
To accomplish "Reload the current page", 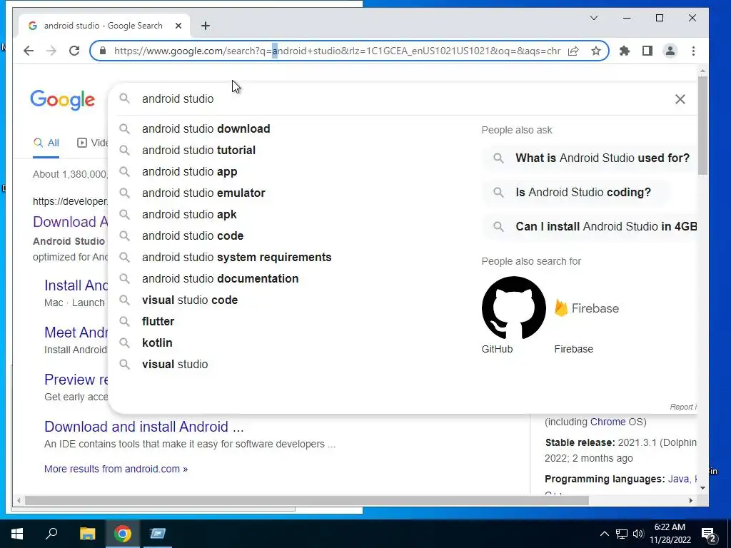I will click(x=74, y=51).
